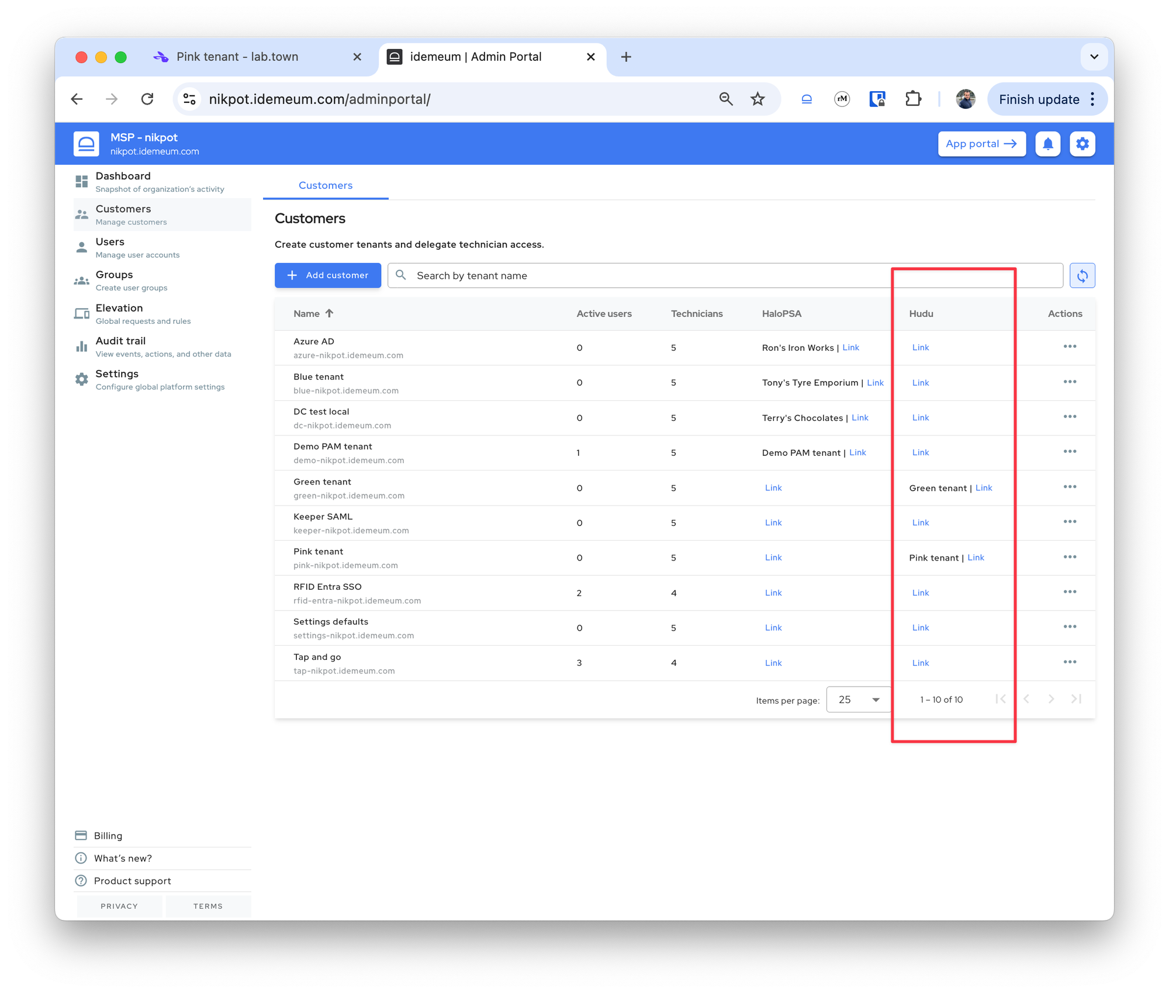
Task: Expand the items per page dropdown
Action: [x=859, y=700]
